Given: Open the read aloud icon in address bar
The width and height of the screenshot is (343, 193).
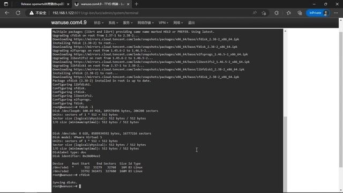Looking at the screenshot, I should tap(255, 13).
